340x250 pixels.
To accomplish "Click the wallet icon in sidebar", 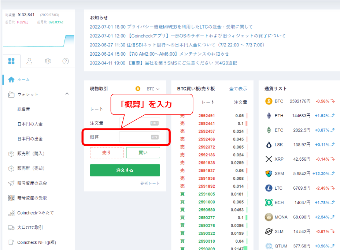I will (x=11, y=95).
